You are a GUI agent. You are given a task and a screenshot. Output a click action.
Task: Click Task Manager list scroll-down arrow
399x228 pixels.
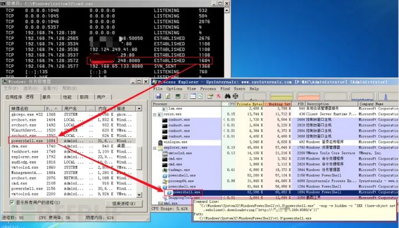[x=139, y=195]
